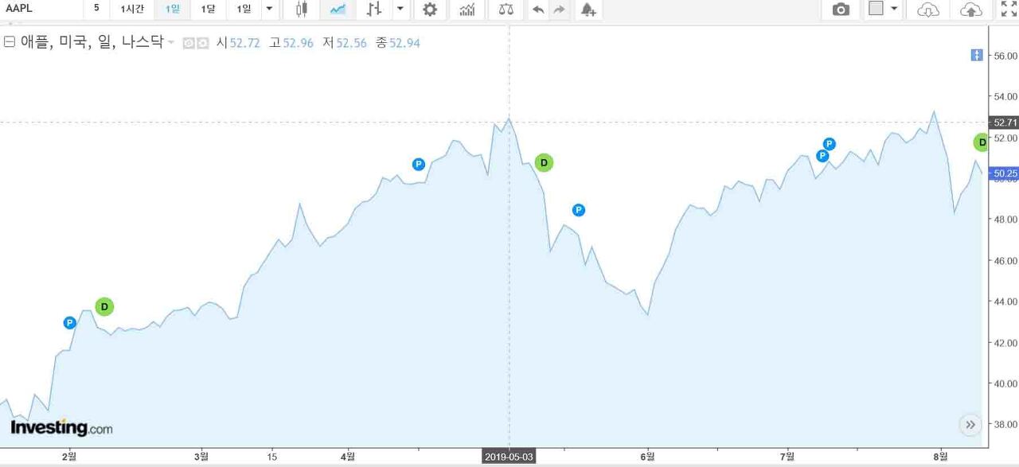The height and width of the screenshot is (467, 1019).
Task: Click the 4월 time axis label
Action: (x=348, y=457)
